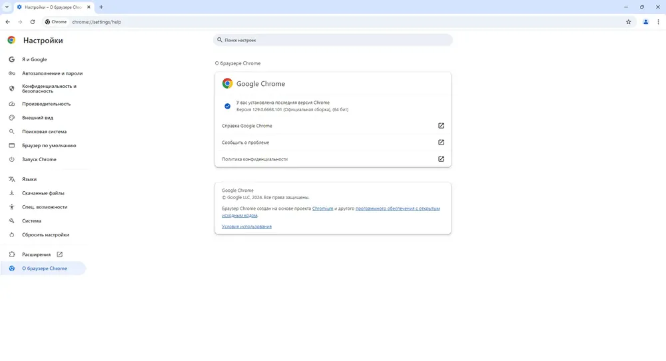The height and width of the screenshot is (361, 666).
Task: Open the Chromium link
Action: tap(322, 208)
